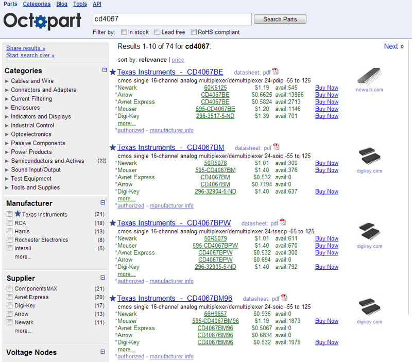Open manufacturer info under CD4067BM
The width and height of the screenshot is (412, 362).
[x=171, y=205]
